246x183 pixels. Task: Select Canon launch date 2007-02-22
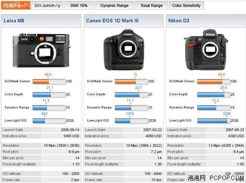tap(153, 130)
